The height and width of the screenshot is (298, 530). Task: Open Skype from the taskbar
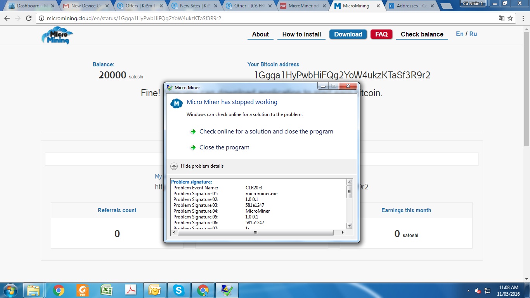pyautogui.click(x=179, y=290)
